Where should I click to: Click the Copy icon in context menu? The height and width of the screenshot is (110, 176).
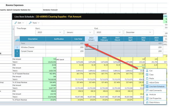[x=147, y=75]
